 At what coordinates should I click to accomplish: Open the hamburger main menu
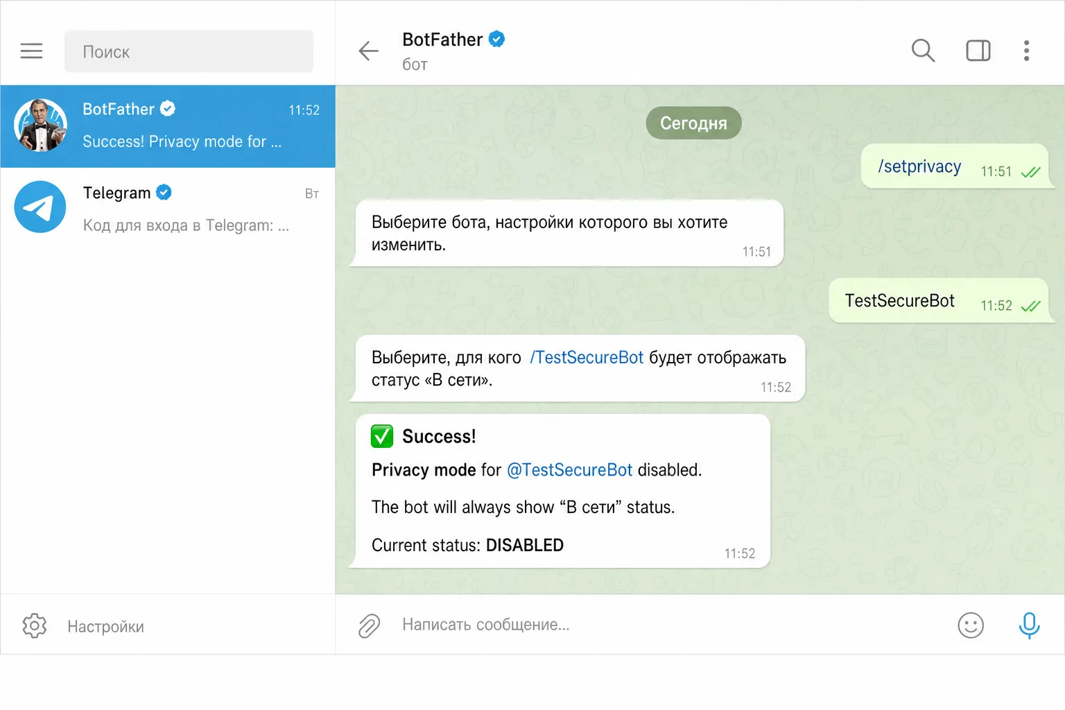coord(31,51)
